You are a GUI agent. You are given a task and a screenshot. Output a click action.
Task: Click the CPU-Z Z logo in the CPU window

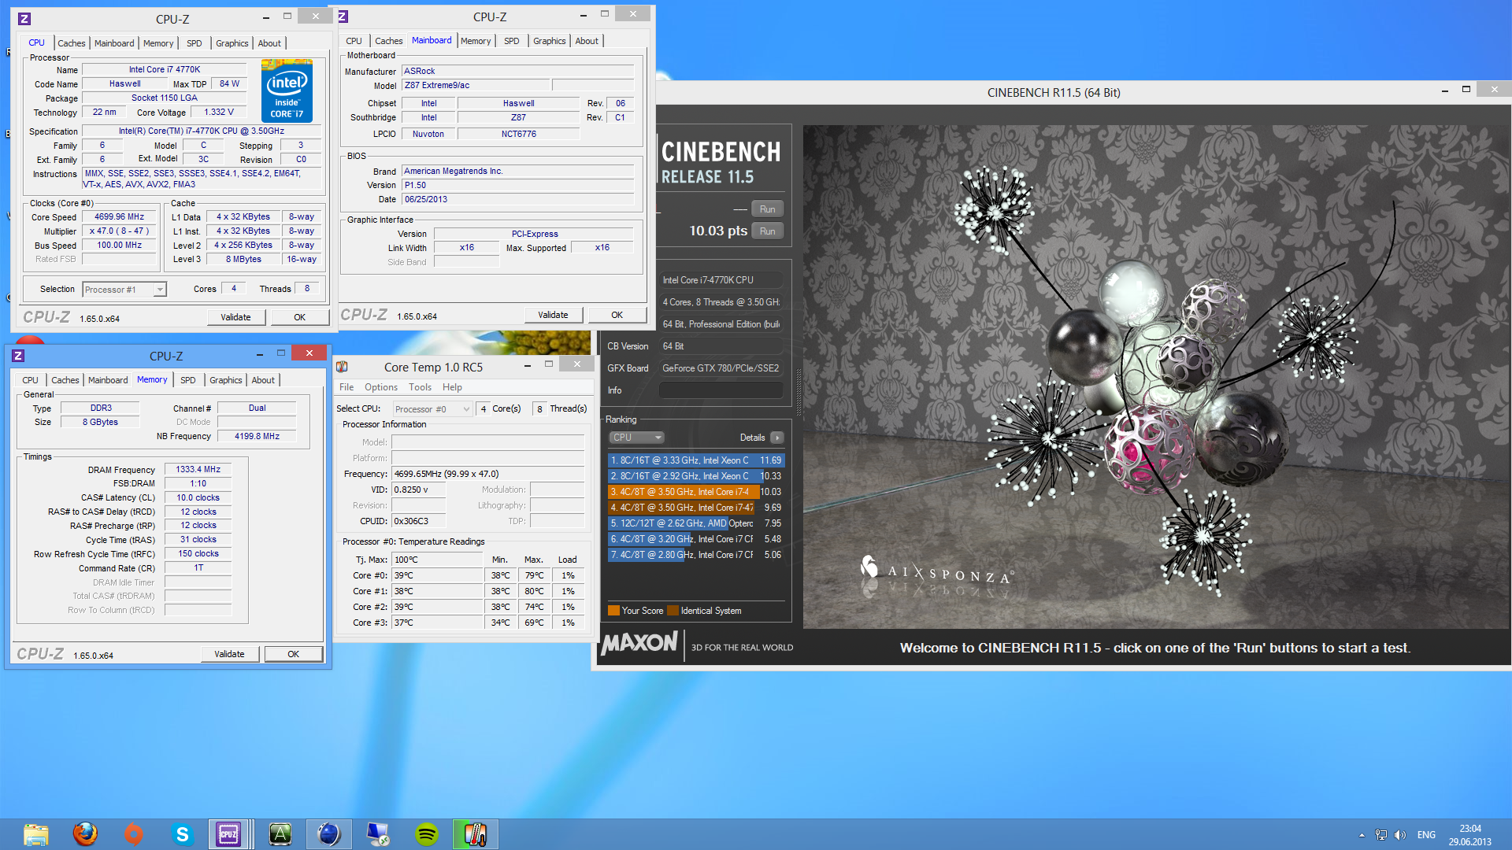[24, 19]
